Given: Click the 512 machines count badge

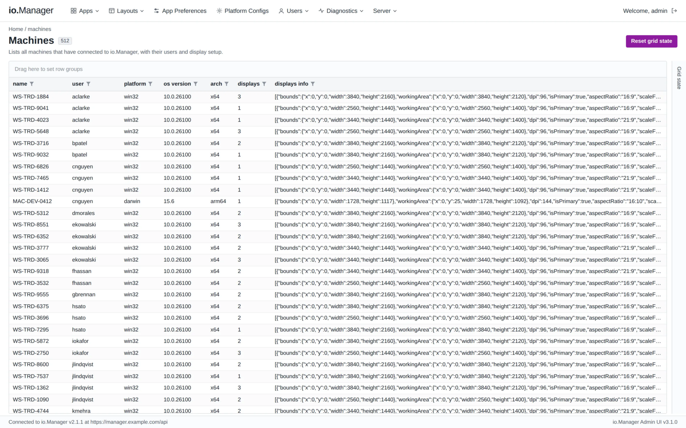Looking at the screenshot, I should (65, 41).
